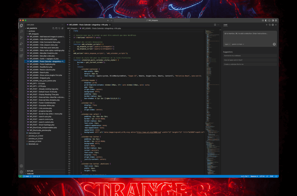The image size is (297, 196).
Task: Focus the chat instructions input field
Action: tap(250, 37)
